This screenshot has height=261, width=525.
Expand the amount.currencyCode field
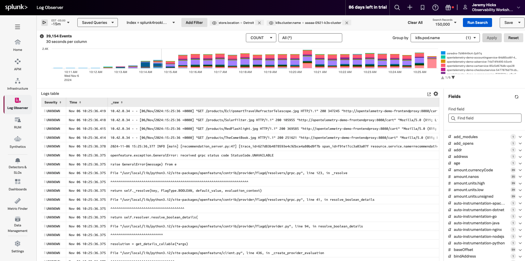(x=520, y=170)
